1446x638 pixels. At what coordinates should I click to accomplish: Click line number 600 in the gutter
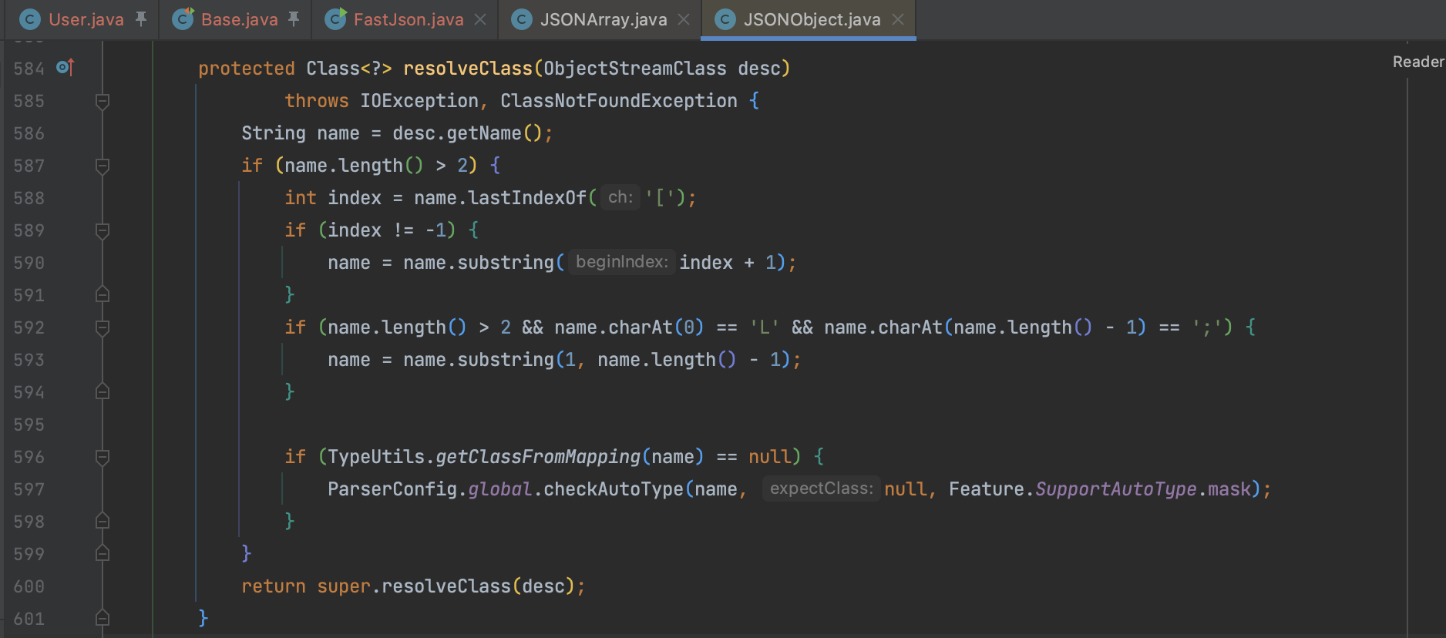tap(29, 586)
